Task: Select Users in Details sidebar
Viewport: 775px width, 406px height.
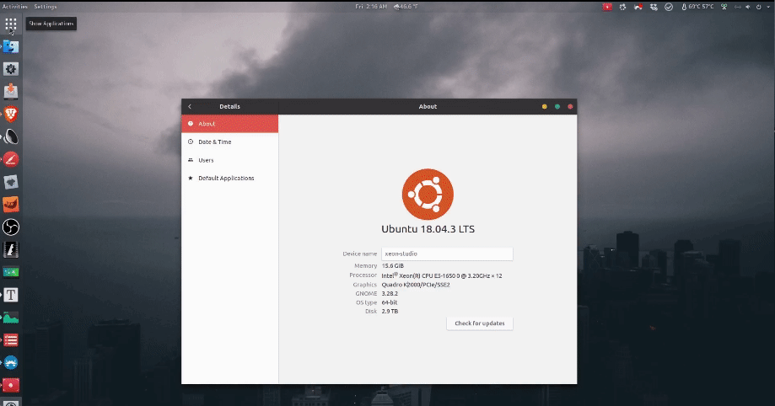Action: pyautogui.click(x=230, y=160)
